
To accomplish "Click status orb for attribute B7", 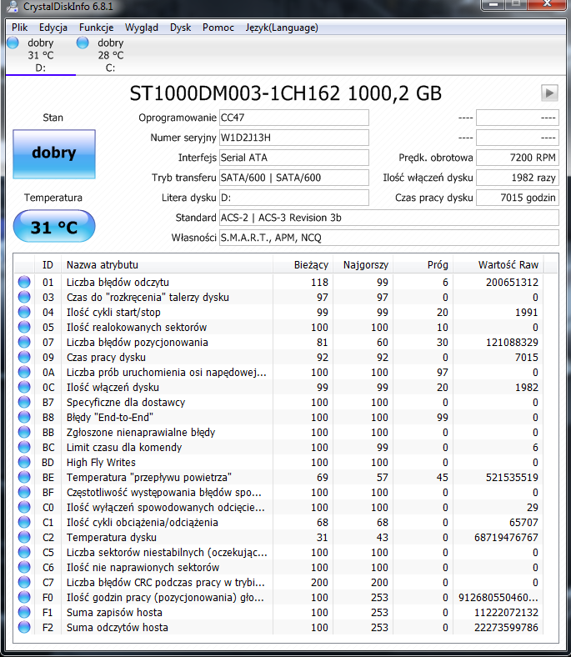I will (24, 402).
